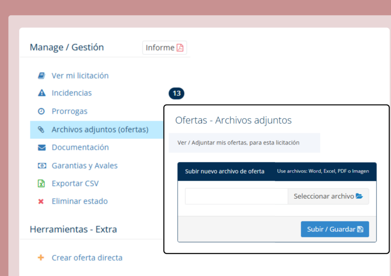Click the money icon for Garantias y Avales
391x276 pixels.
[x=41, y=166]
